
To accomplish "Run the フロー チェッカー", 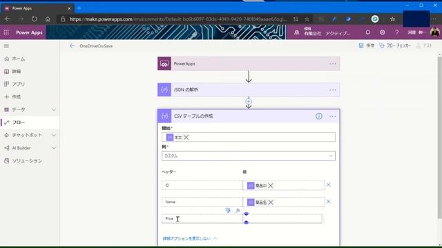I will pos(395,45).
